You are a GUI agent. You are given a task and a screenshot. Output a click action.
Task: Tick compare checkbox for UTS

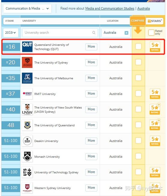pyautogui.click(x=138, y=172)
